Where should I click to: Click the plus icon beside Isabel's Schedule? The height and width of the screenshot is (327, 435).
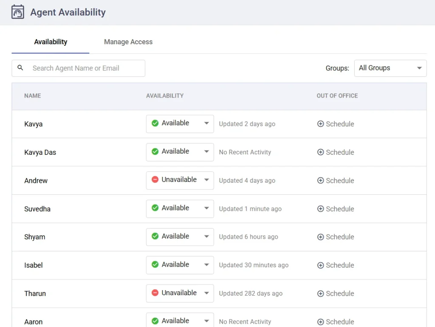320,265
